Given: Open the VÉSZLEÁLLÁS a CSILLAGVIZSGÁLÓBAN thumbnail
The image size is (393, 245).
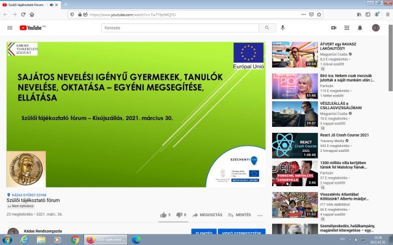Looking at the screenshot, I should [295, 114].
